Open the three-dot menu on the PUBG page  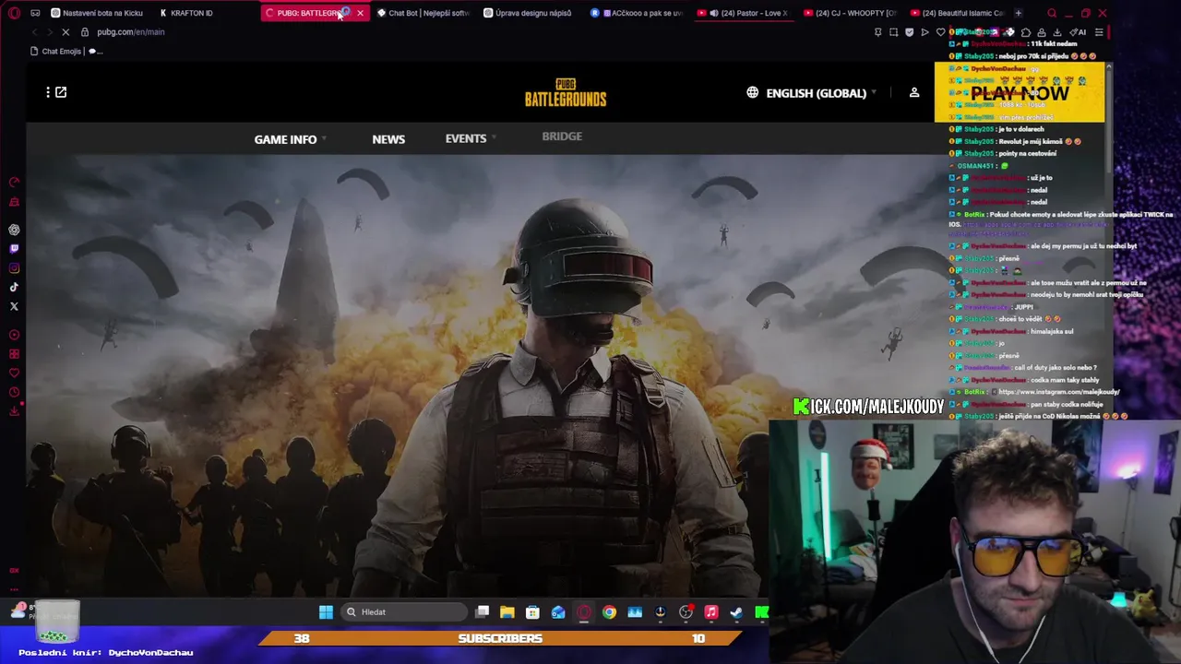(48, 92)
